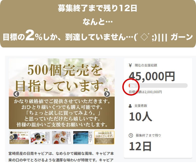Click the orange 2% progress fill
The width and height of the screenshot is (196, 167).
(x=129, y=86)
